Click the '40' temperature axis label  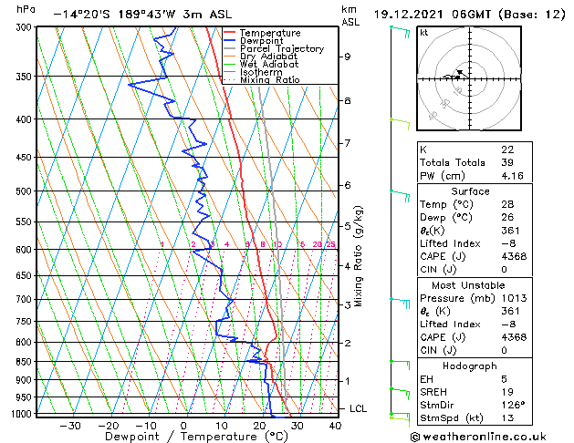pyautogui.click(x=335, y=426)
